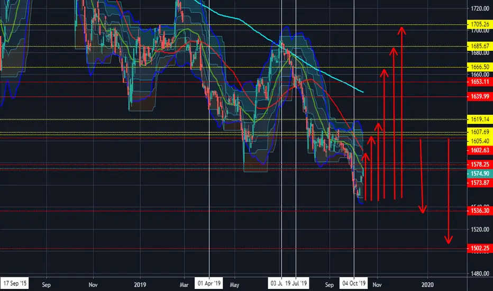Click the 1720.00 price scale value
Screen dimensions: 493x291
[480, 8]
